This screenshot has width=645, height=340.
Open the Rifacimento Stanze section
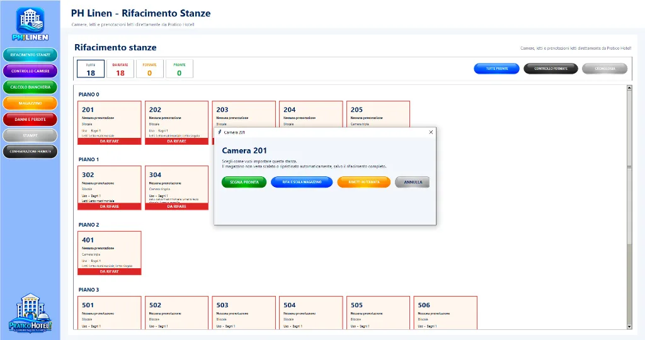(30, 55)
